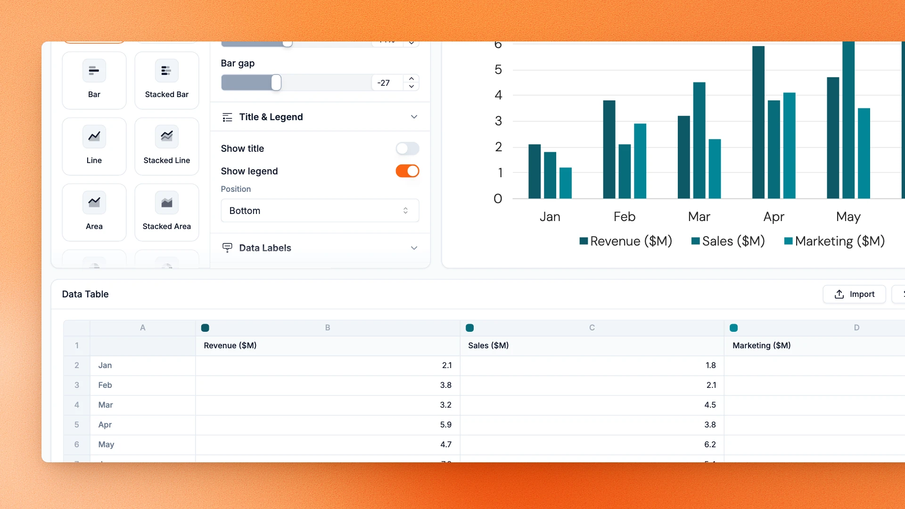The image size is (905, 509).
Task: Click the May cell in column A
Action: [x=143, y=444]
